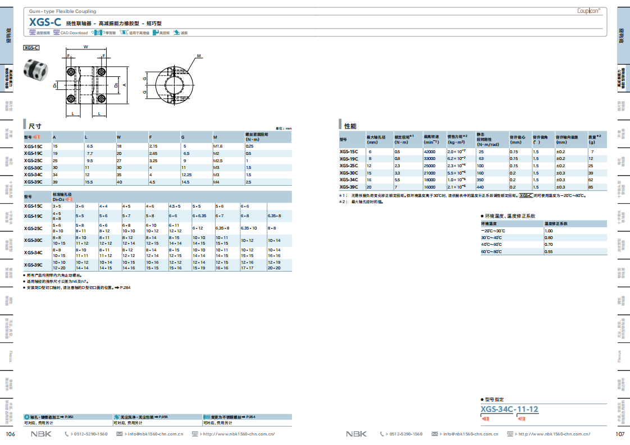Click the Coupicon brand logo
Viewport: 630px width, 445px height.
(x=588, y=11)
